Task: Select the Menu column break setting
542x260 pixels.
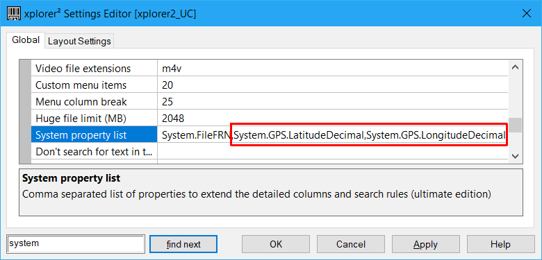Action: point(95,102)
